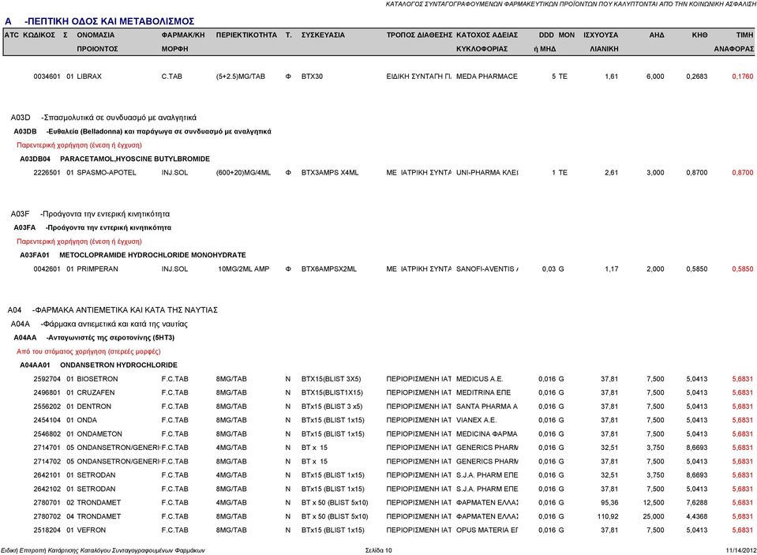Click page number Σελίδα 10 in footer

pyautogui.click(x=379, y=550)
